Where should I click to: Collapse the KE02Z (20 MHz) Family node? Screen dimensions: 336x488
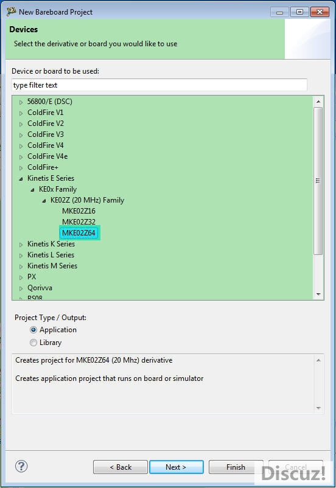pos(44,200)
